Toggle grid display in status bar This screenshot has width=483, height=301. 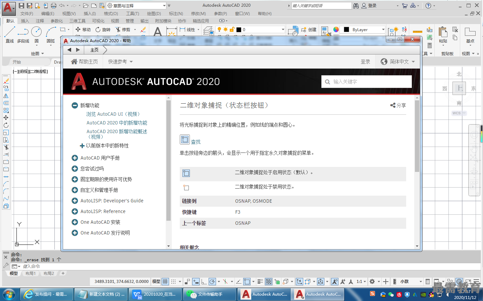pos(165,282)
